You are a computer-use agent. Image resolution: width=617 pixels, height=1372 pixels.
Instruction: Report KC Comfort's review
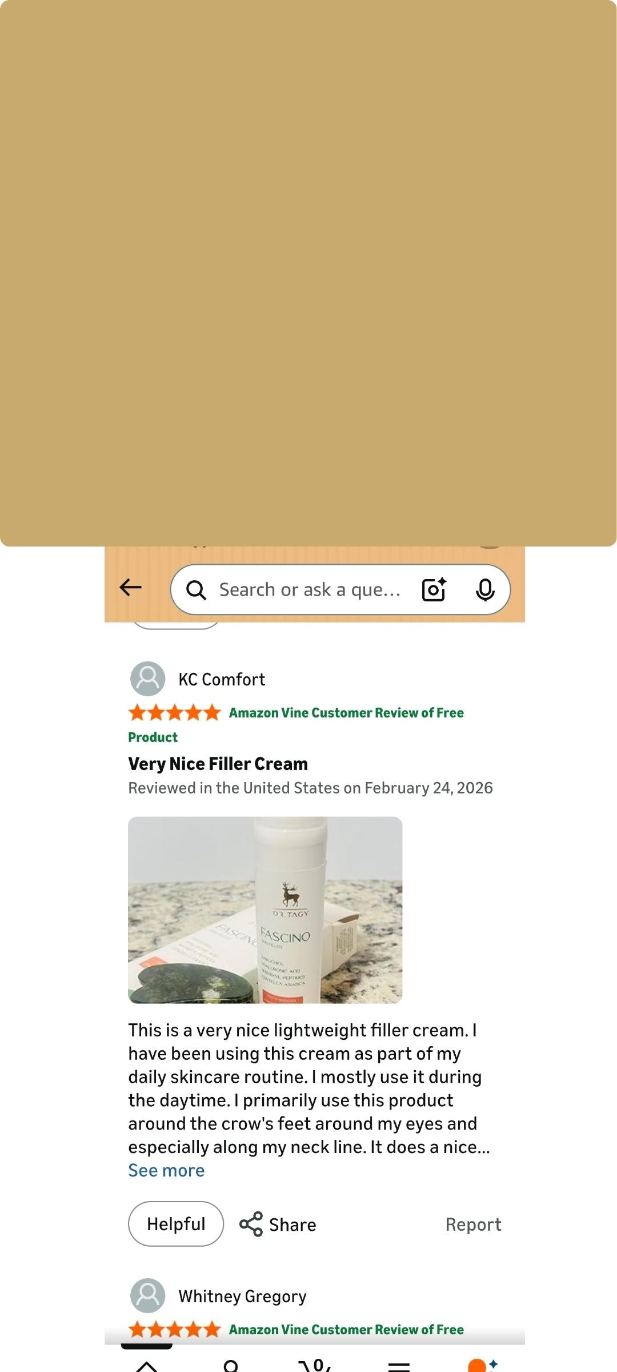[473, 1225]
